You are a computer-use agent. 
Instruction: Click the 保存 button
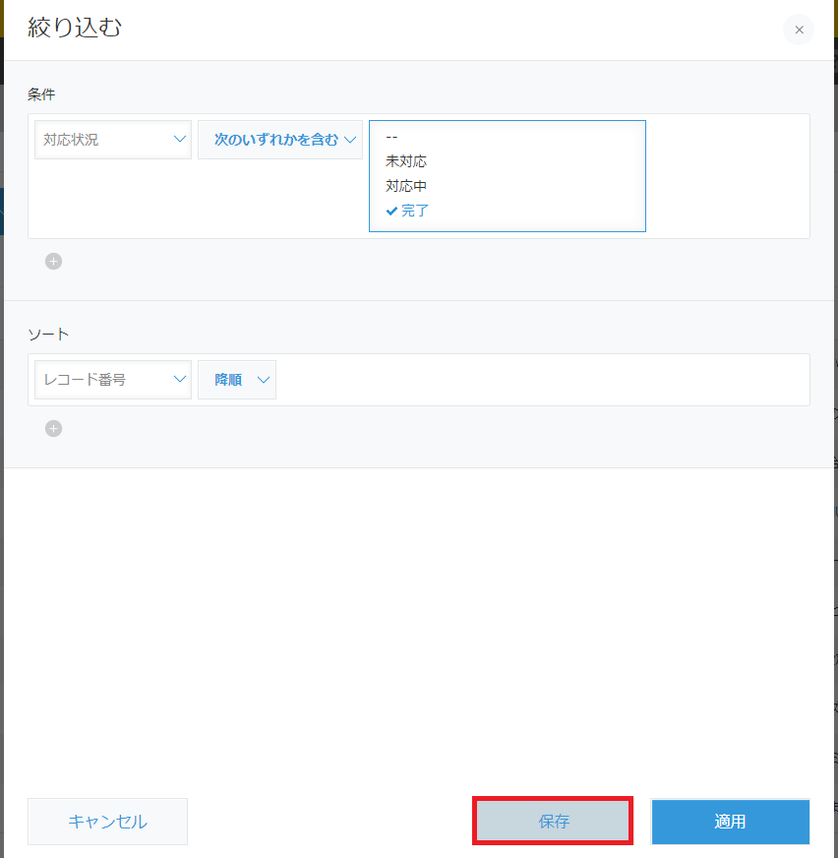tap(553, 822)
